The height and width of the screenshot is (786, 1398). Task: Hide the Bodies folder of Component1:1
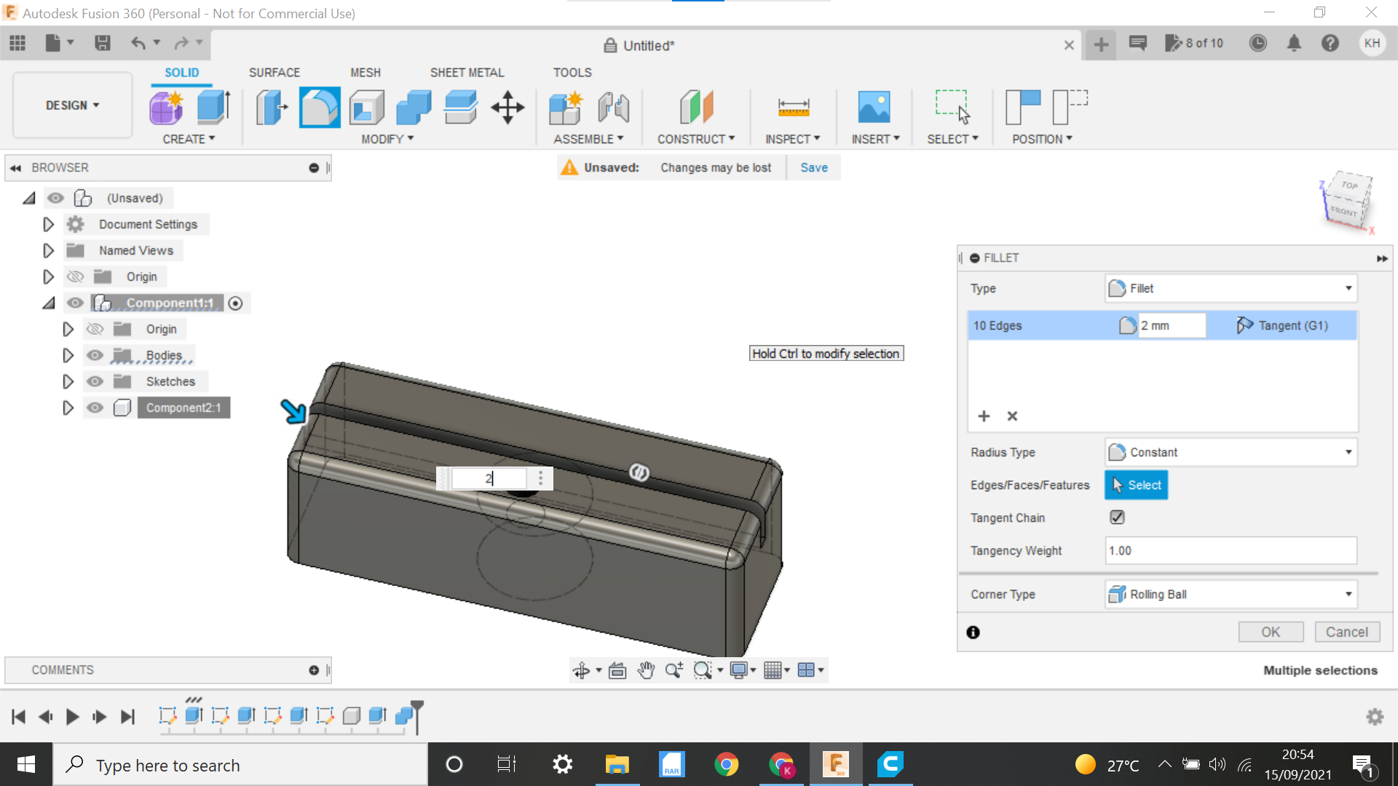95,355
